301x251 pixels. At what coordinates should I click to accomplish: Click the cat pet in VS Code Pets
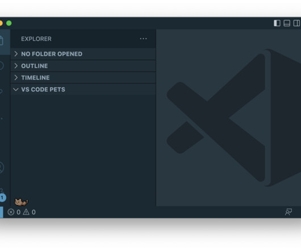coord(21,202)
